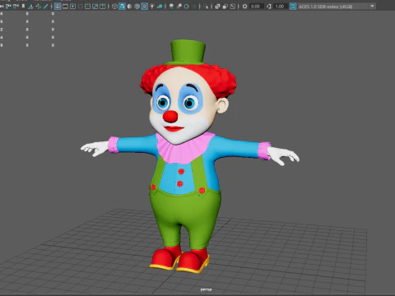Click the Isolate Select icon
The image size is (395, 296).
click(x=206, y=7)
